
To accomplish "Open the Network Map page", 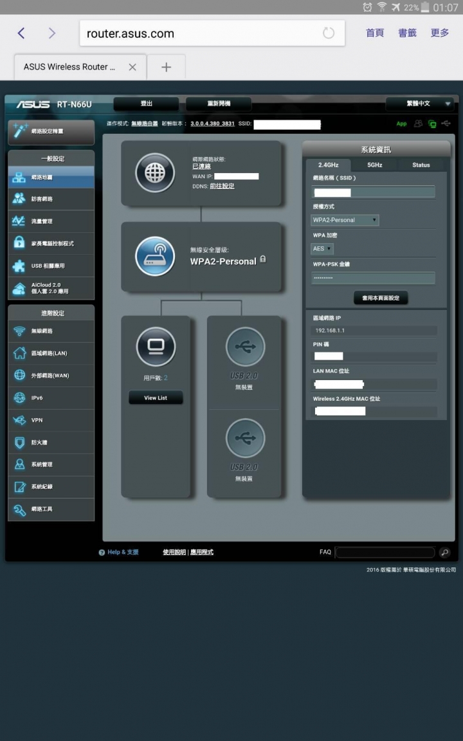I will click(x=51, y=178).
